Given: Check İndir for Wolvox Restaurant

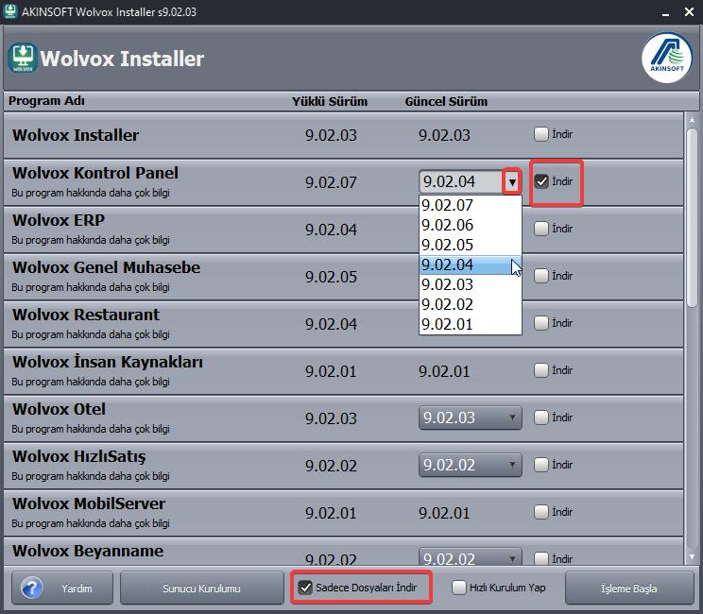Looking at the screenshot, I should (x=541, y=323).
